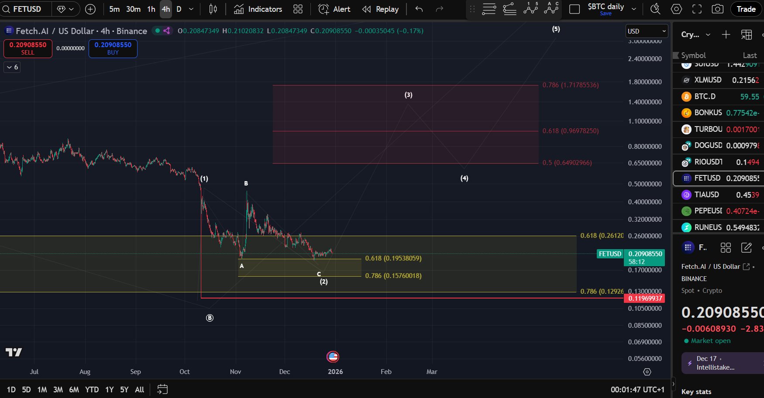
Task: Click the purple data source icon in chart legend
Action: tap(166, 31)
